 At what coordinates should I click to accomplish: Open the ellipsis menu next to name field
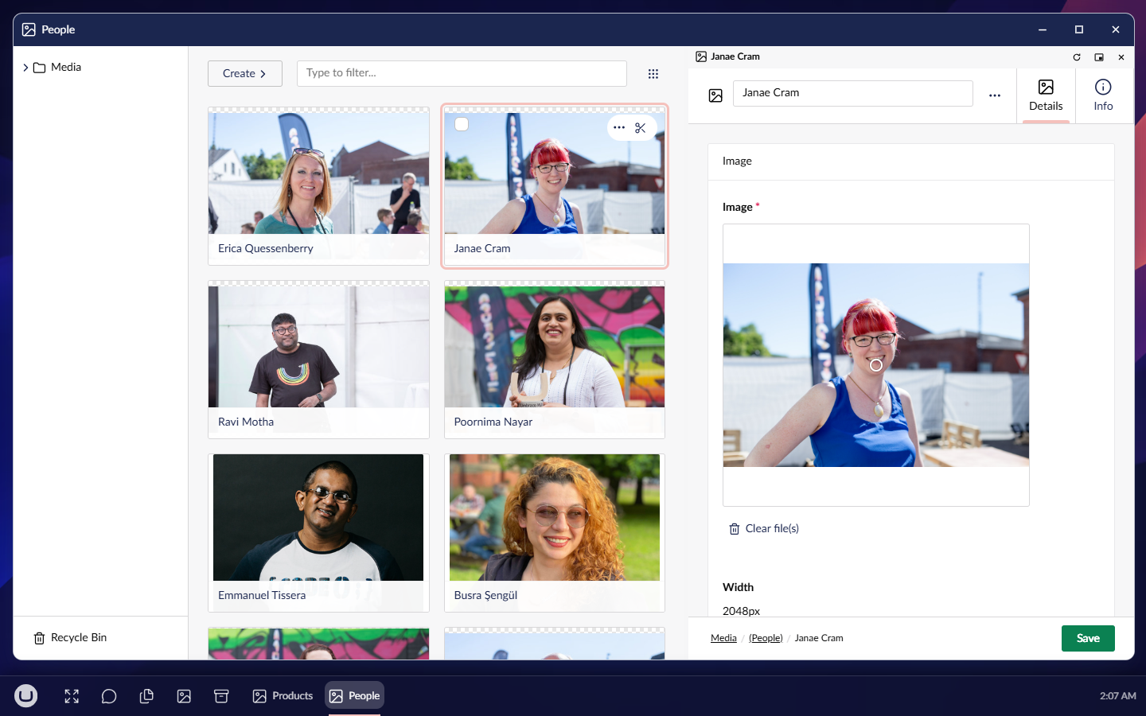pos(995,95)
